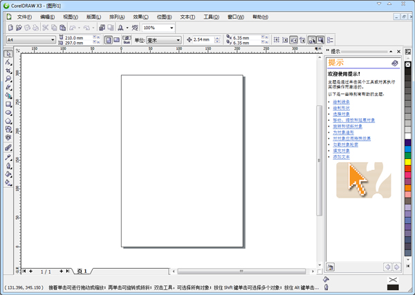Select the Zoom magnifier tool
The height and width of the screenshot is (295, 415).
coord(8,79)
